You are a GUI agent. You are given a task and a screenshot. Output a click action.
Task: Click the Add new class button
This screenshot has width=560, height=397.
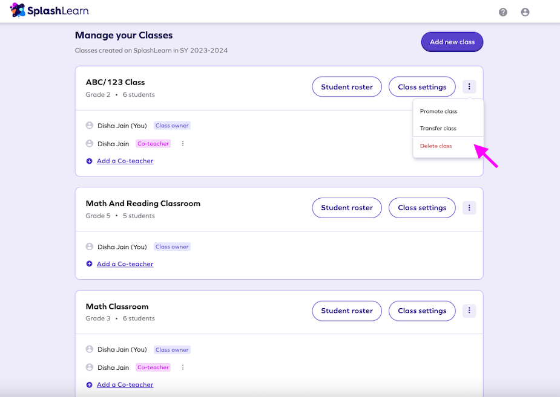pos(452,42)
